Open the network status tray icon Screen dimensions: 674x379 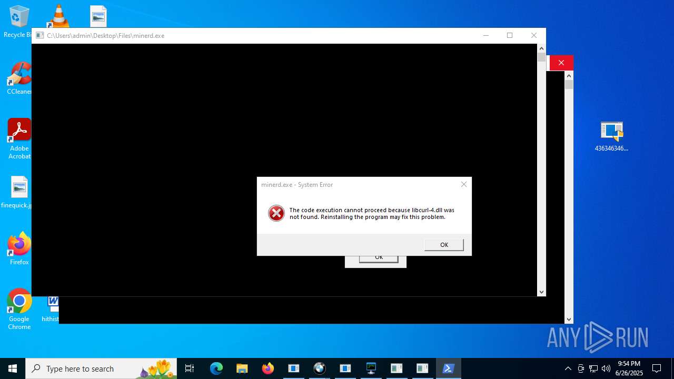pos(593,368)
